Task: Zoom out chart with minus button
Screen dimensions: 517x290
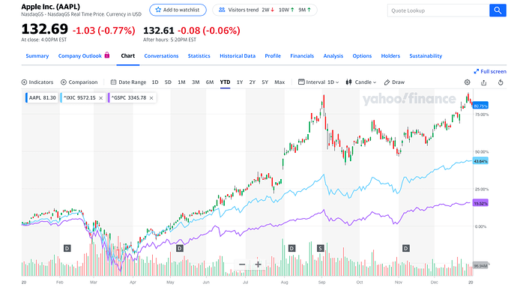Action: 242,265
